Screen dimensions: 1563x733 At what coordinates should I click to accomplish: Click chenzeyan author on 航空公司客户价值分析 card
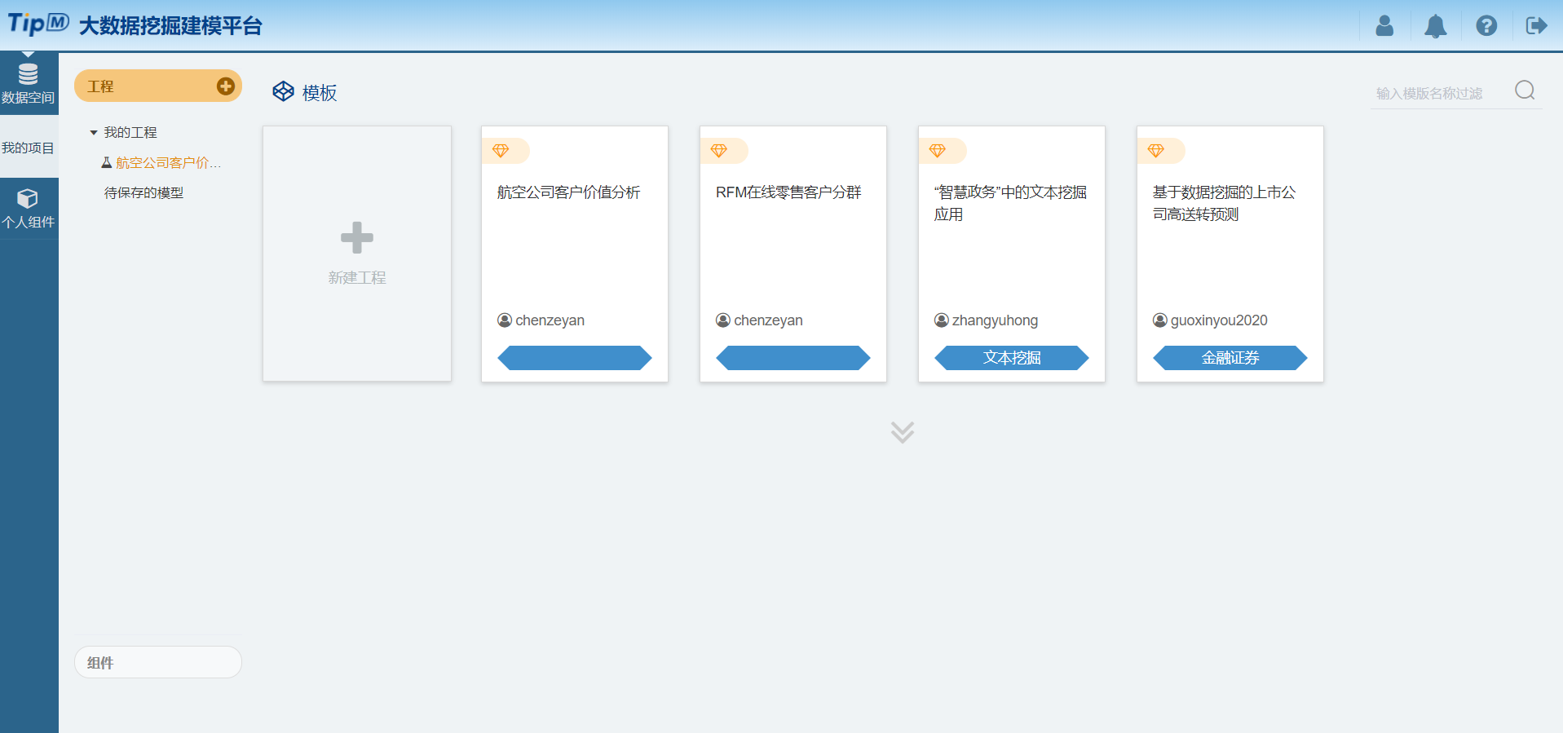pos(550,320)
